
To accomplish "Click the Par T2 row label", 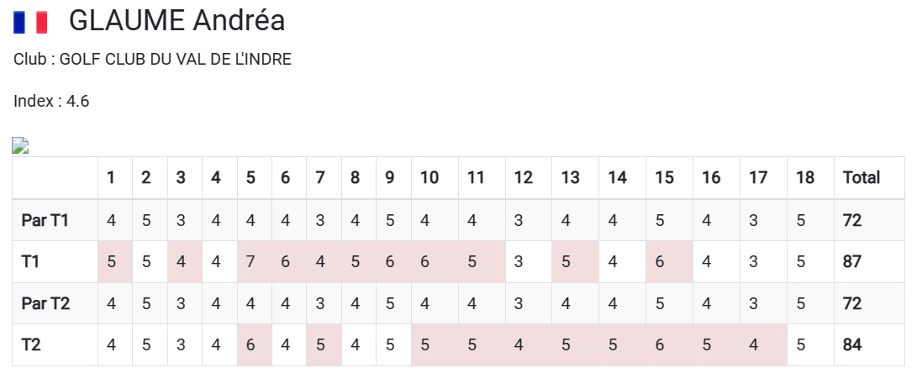I will click(45, 303).
